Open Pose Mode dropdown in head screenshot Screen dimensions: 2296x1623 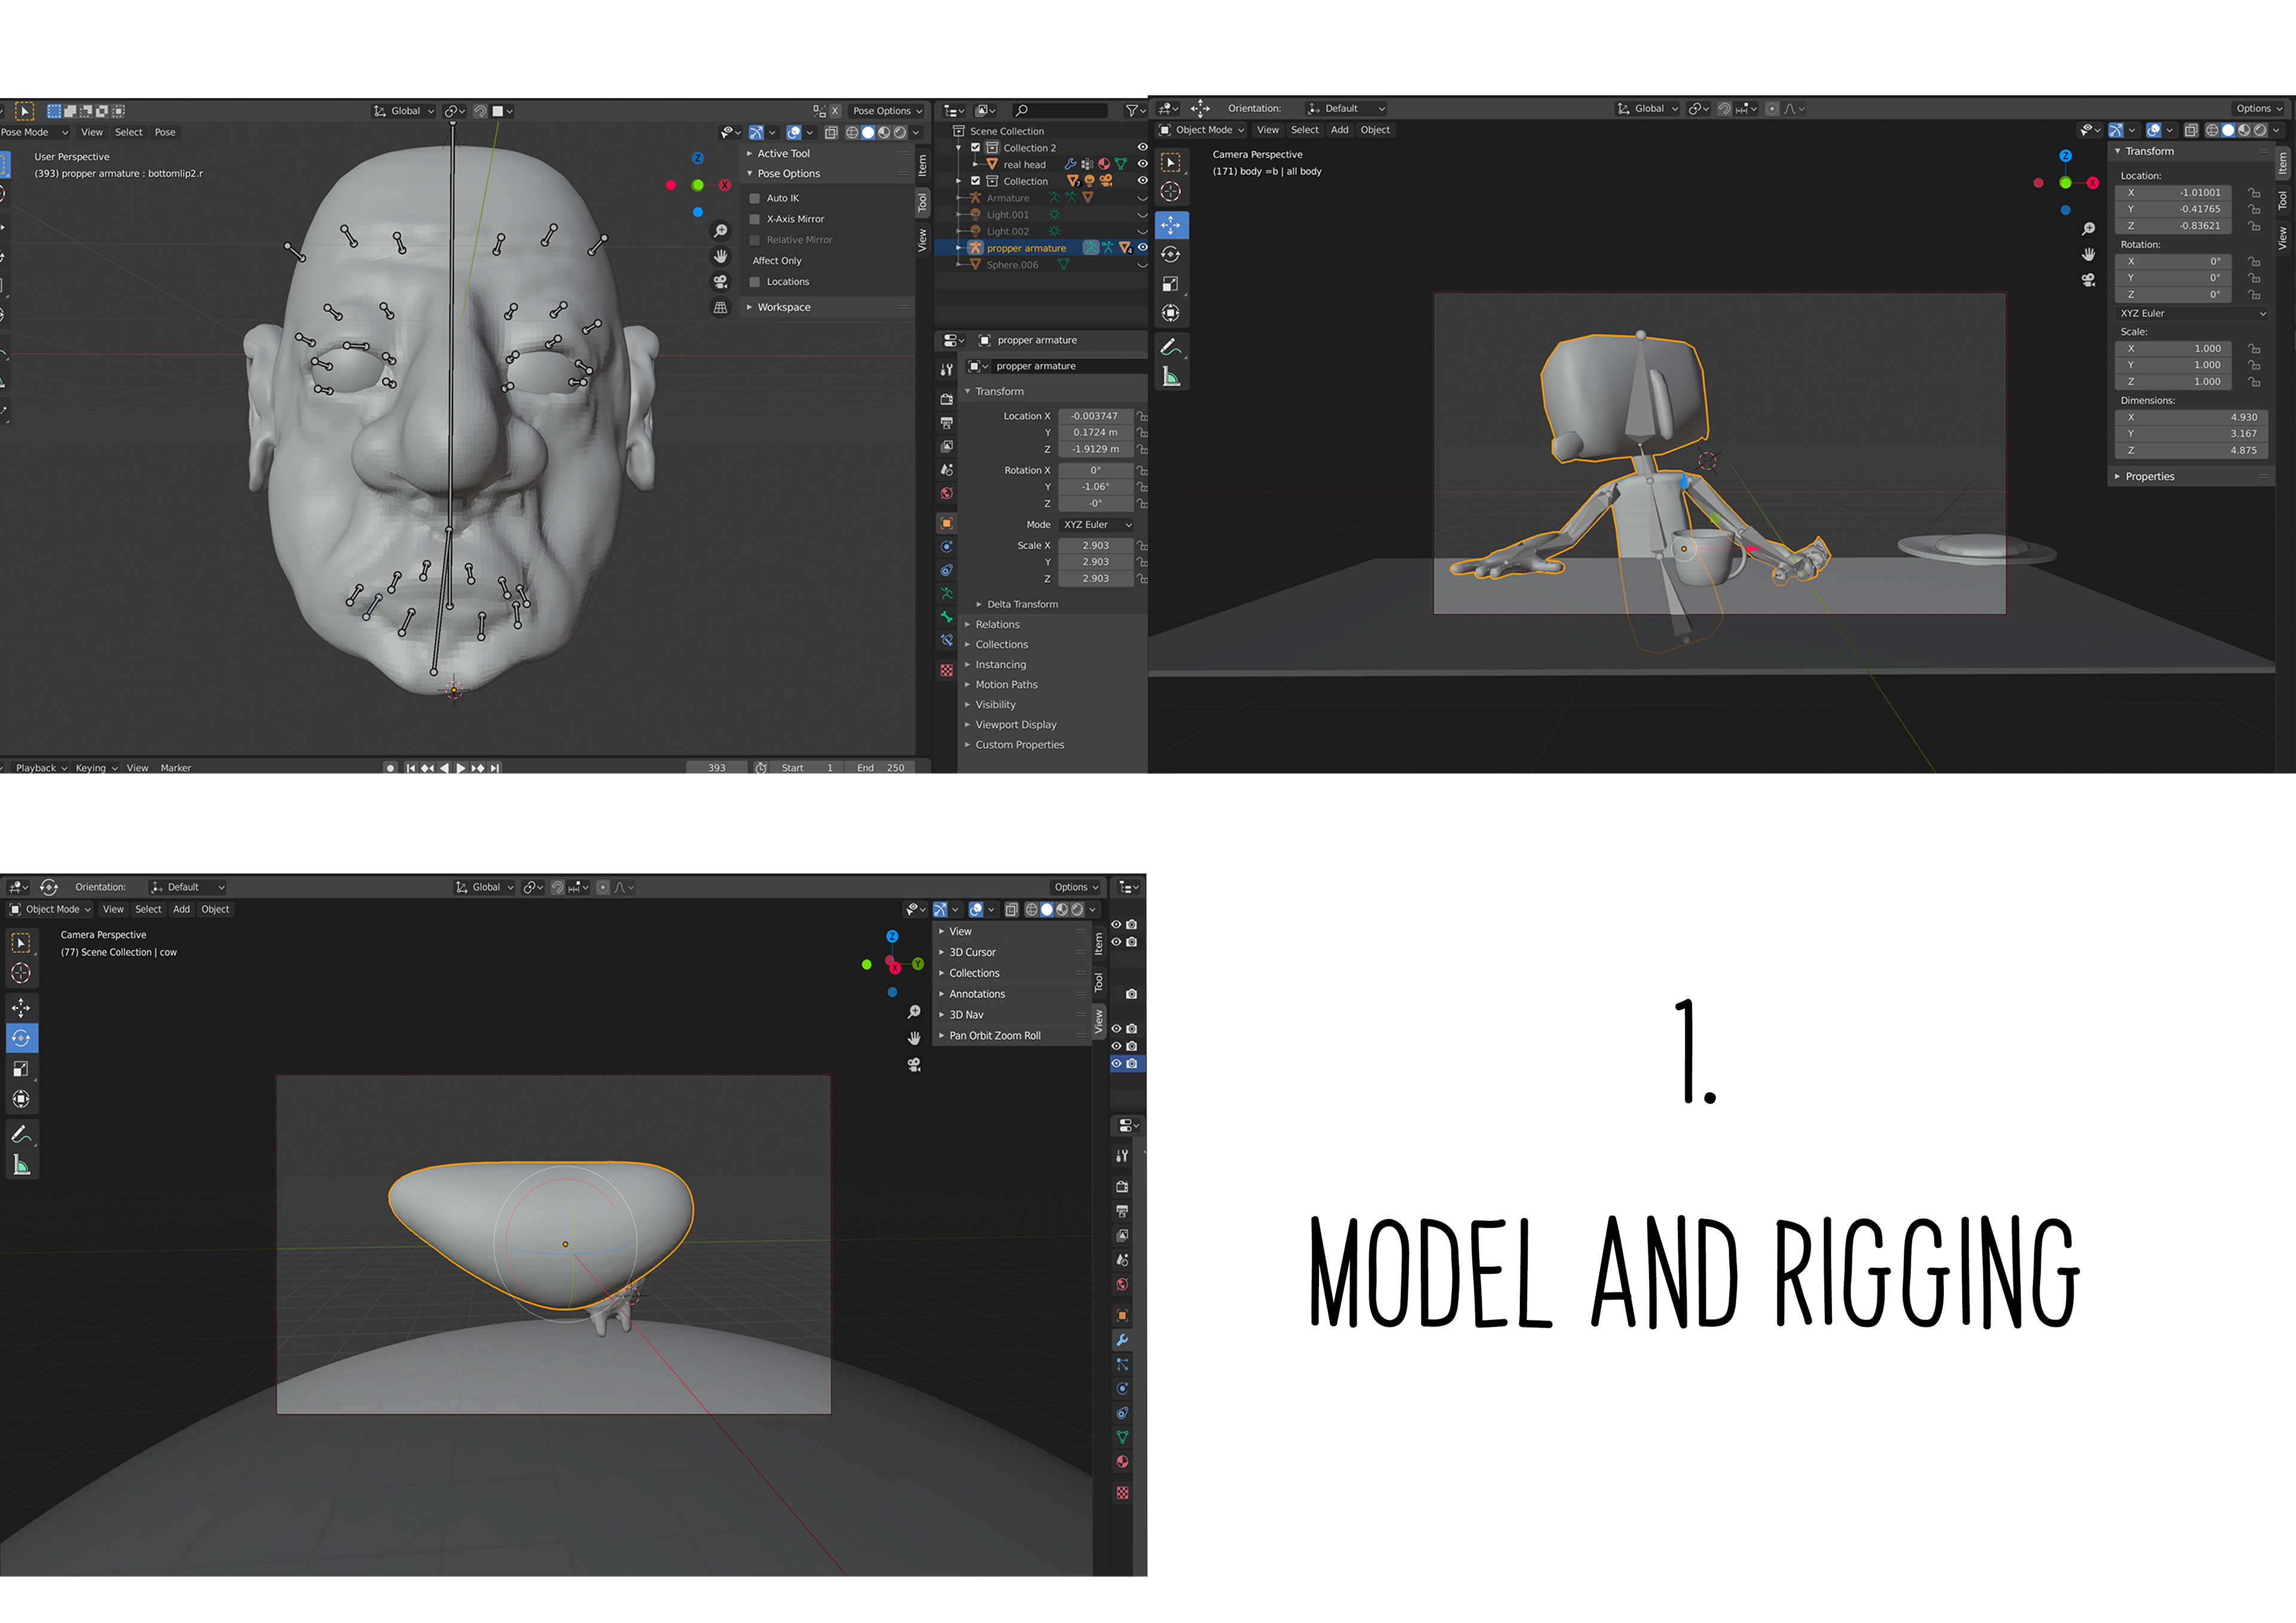(36, 132)
